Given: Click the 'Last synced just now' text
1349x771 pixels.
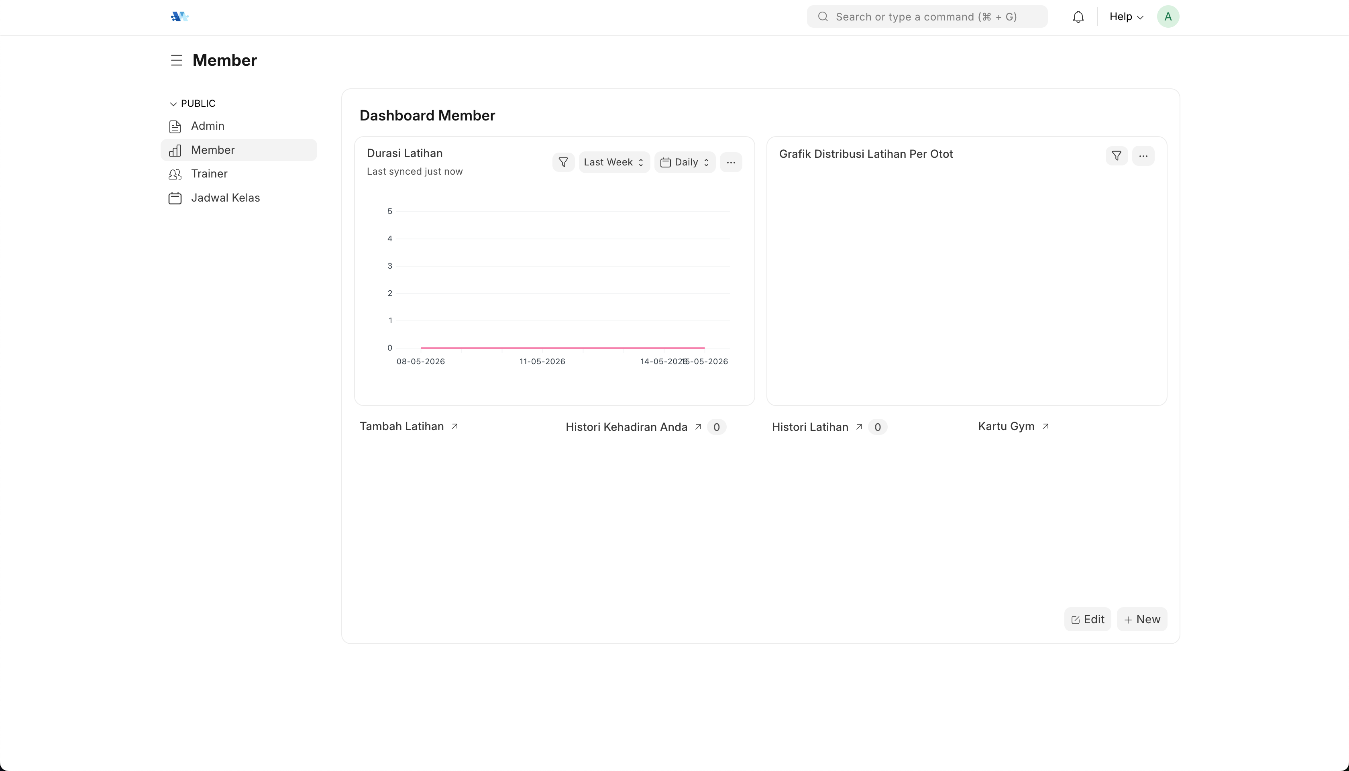Looking at the screenshot, I should pyautogui.click(x=415, y=171).
